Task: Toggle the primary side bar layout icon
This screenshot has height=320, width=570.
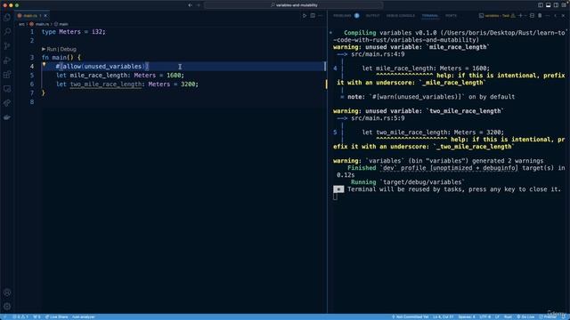Action: pos(541,5)
